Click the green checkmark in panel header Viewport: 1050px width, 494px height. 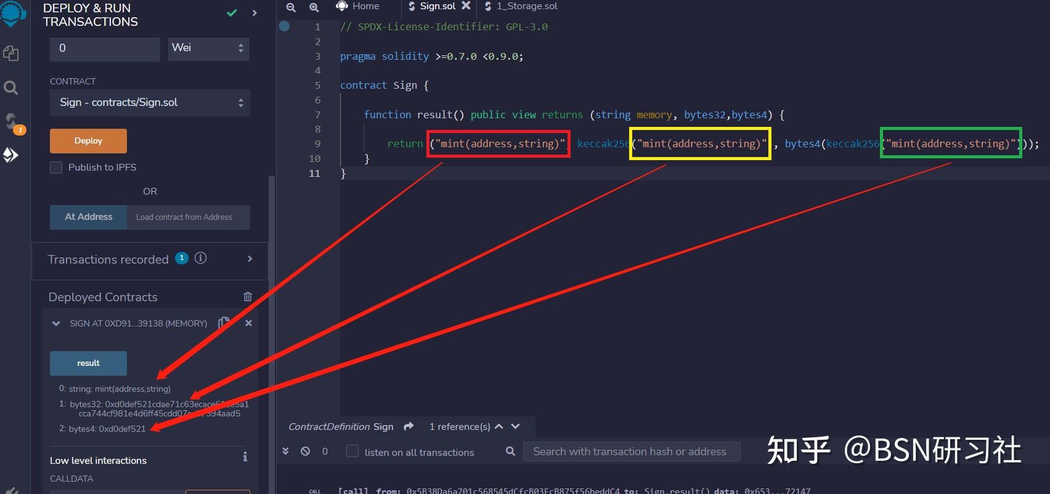coord(232,12)
